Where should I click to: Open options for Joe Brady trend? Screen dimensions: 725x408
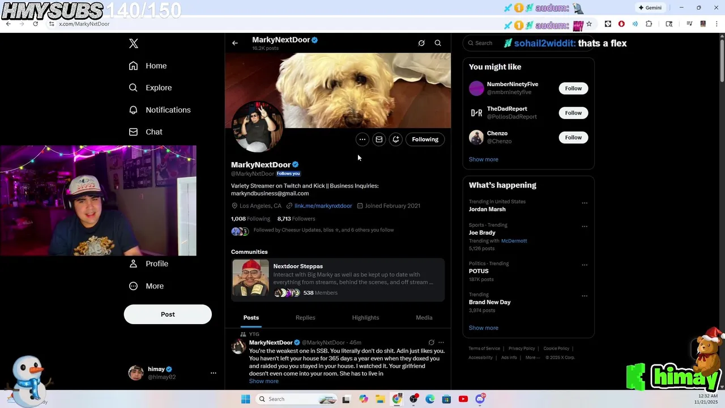click(x=585, y=226)
